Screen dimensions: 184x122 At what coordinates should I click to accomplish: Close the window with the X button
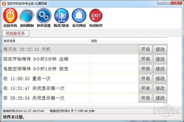176,3
